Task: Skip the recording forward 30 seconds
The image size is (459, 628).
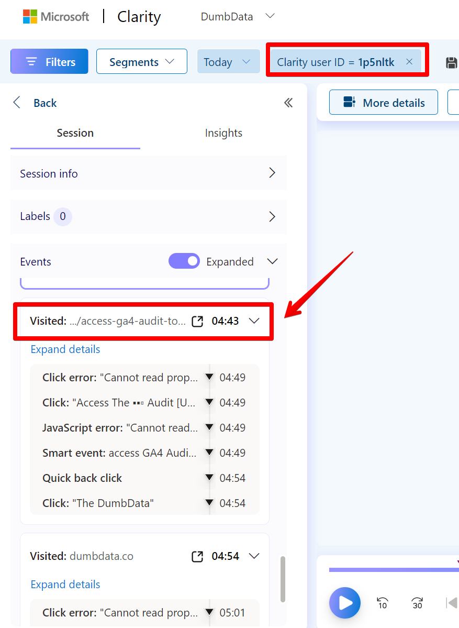Action: coord(417,603)
